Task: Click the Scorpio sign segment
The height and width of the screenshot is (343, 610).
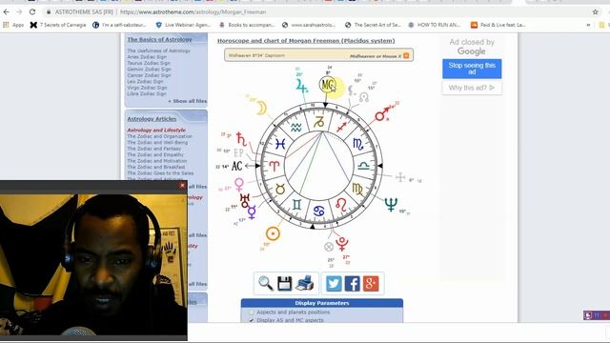Action: click(x=358, y=144)
